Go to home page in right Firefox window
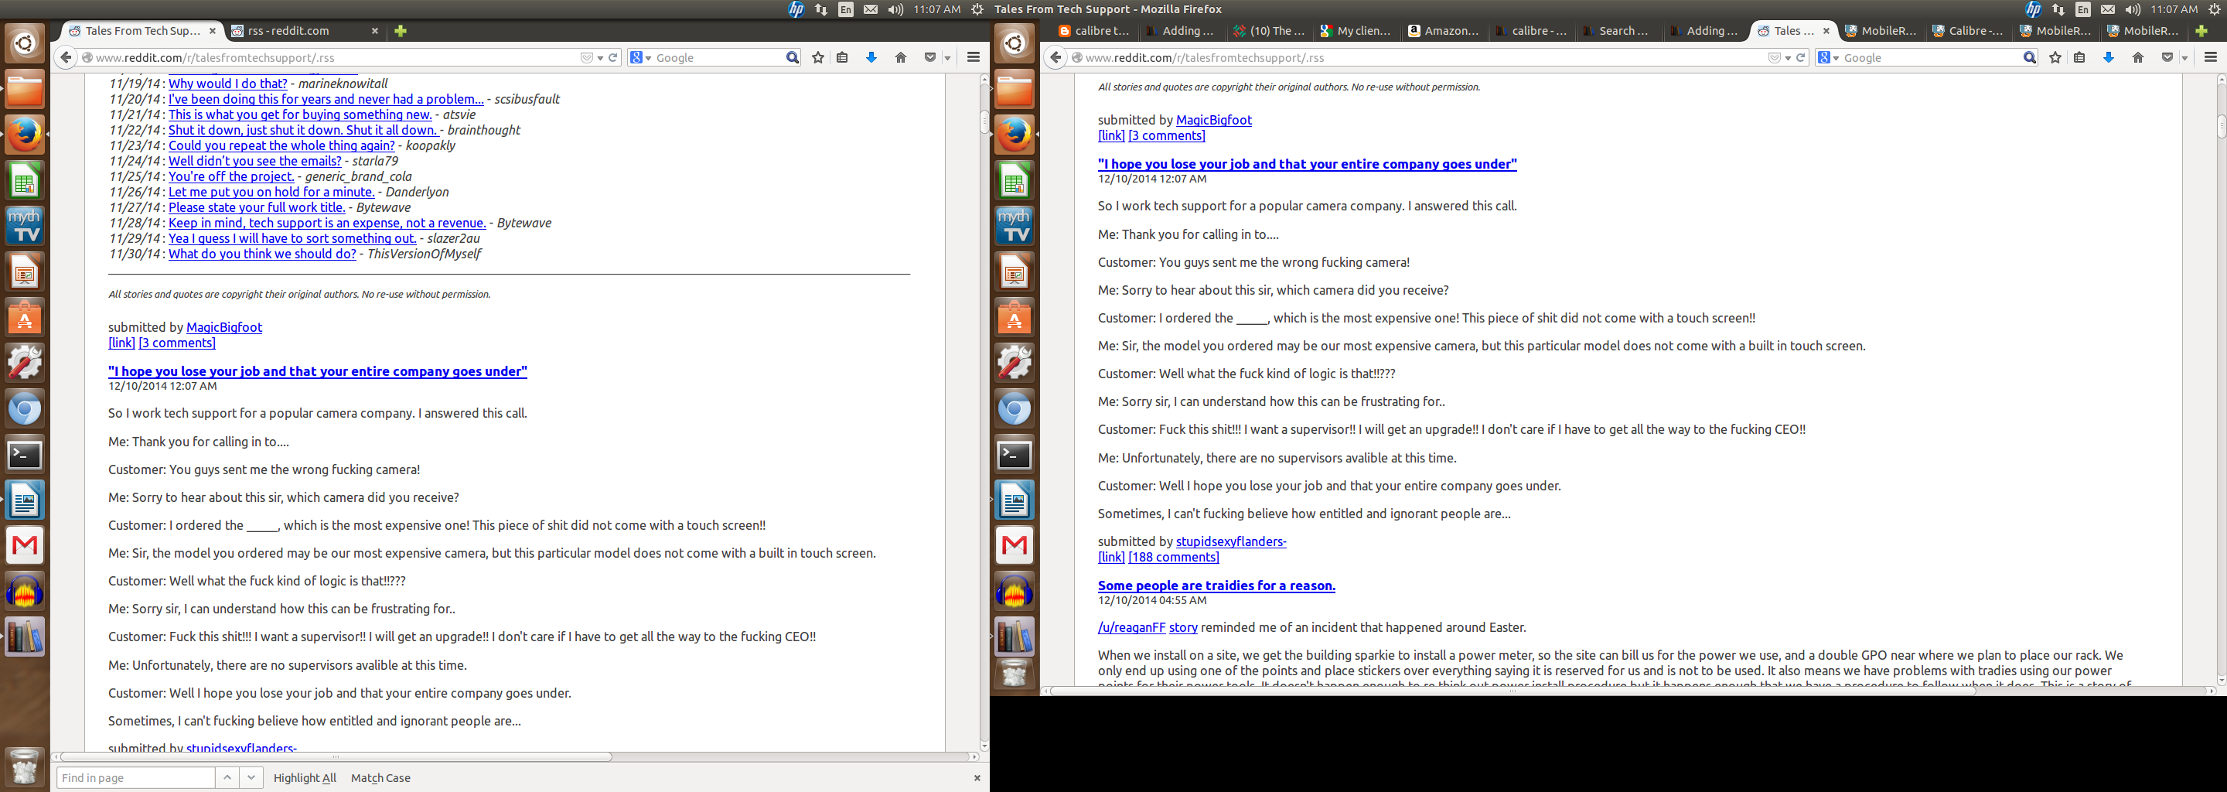This screenshot has height=792, width=2227. (x=2138, y=57)
